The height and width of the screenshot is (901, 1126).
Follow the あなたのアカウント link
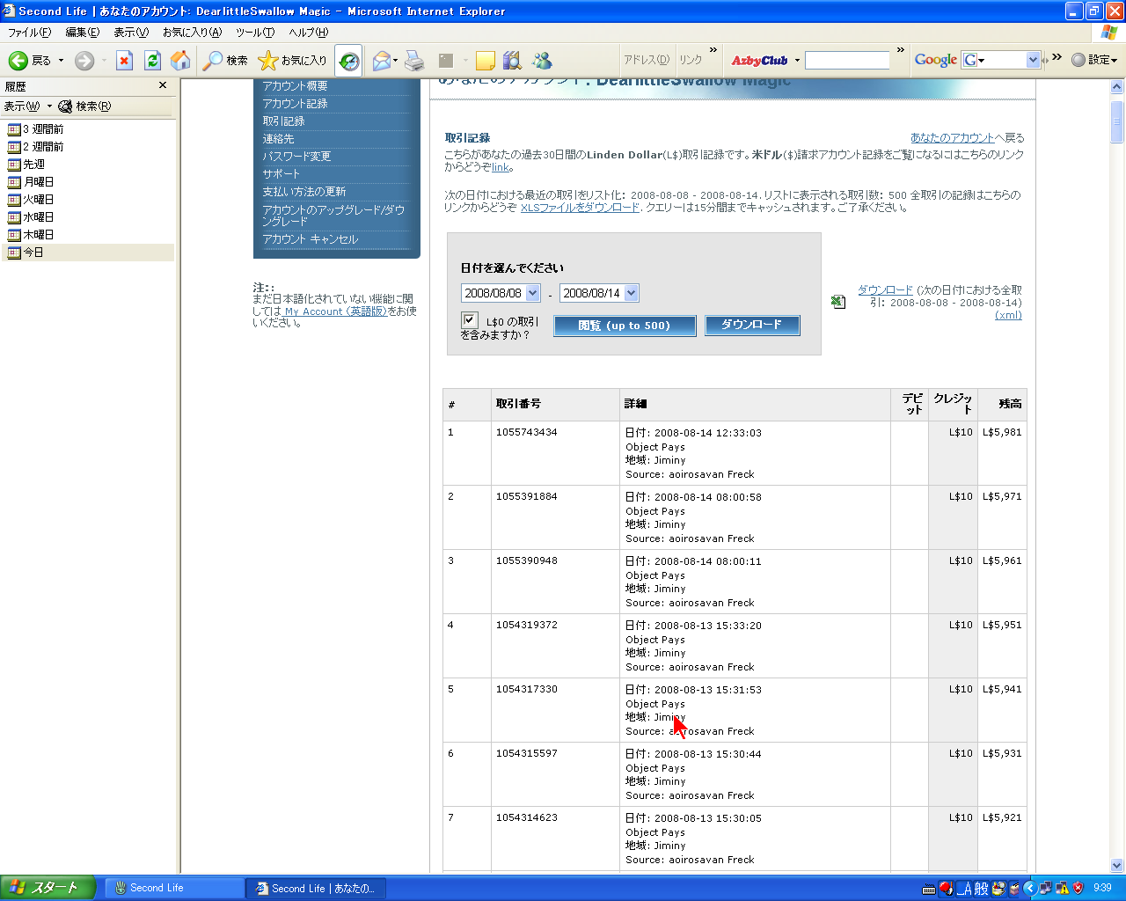tap(952, 138)
